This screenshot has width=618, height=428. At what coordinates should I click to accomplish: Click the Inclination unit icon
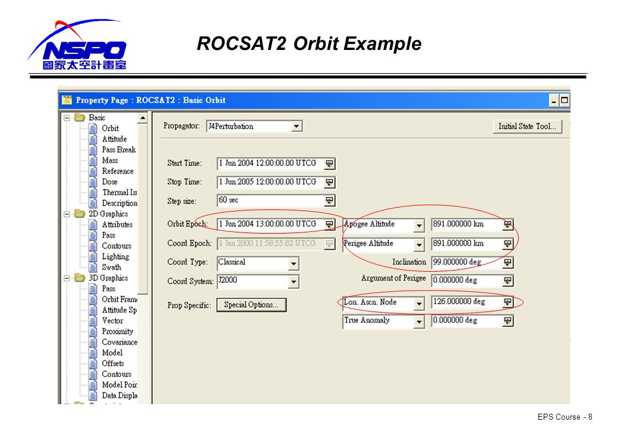(x=507, y=263)
